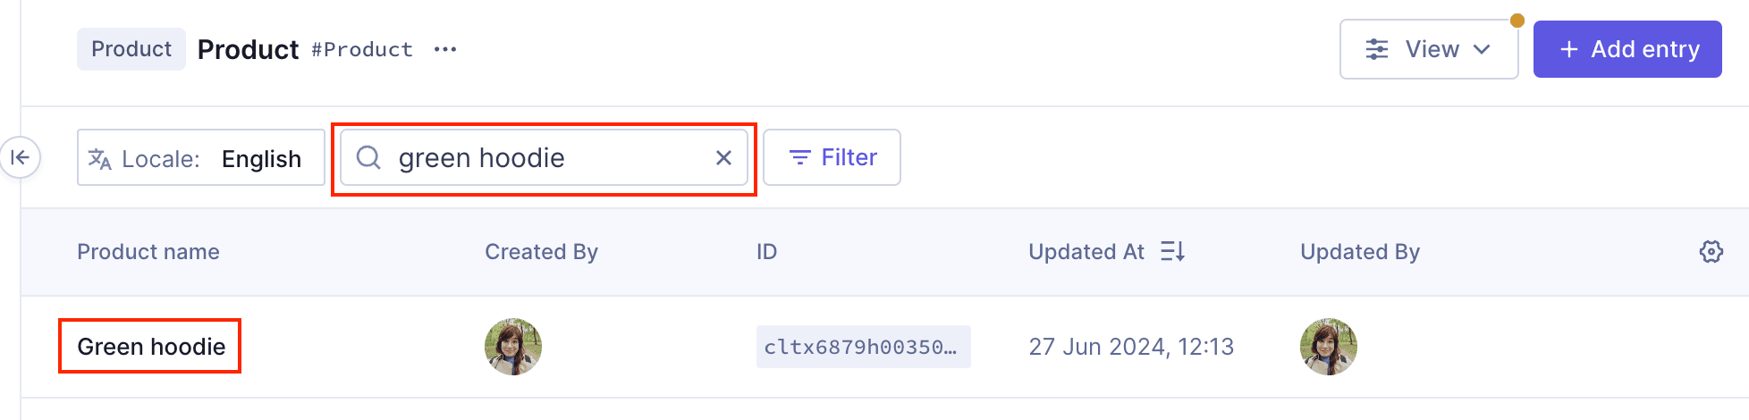Click the View sliders icon
This screenshot has width=1749, height=420.
tap(1377, 49)
